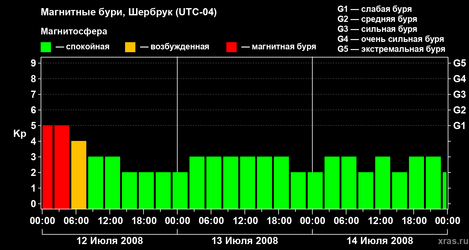Click the 'G1 — слабая буря' legend line
This screenshot has width=469, height=250.
point(375,9)
